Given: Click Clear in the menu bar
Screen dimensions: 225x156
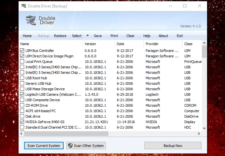Looking at the screenshot, I should point(130,36).
